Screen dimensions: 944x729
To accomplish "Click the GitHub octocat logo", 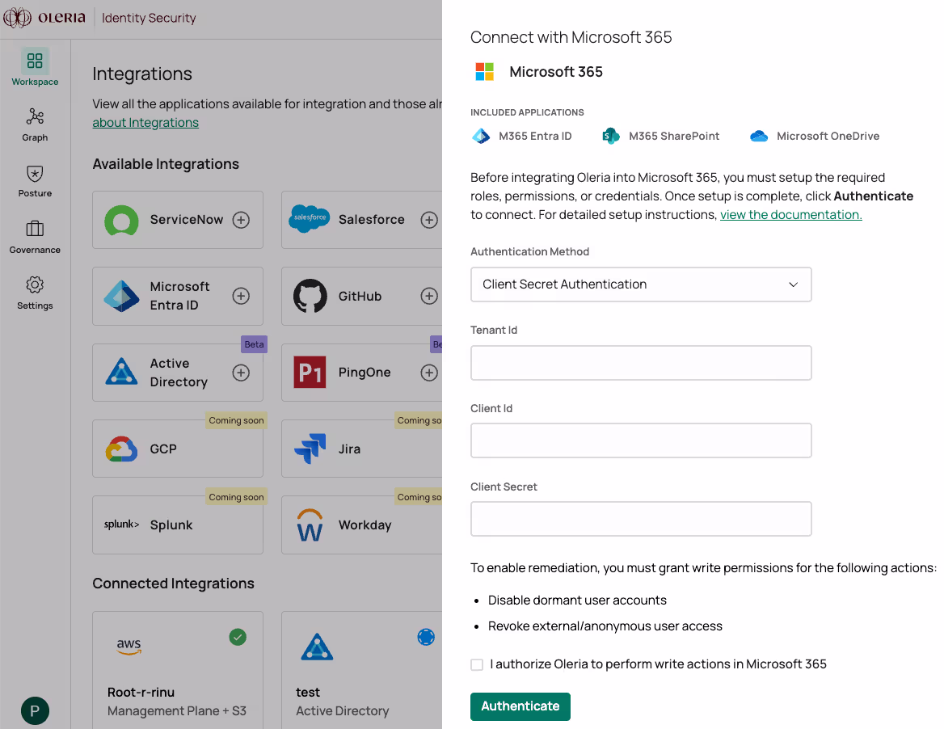I will point(310,296).
